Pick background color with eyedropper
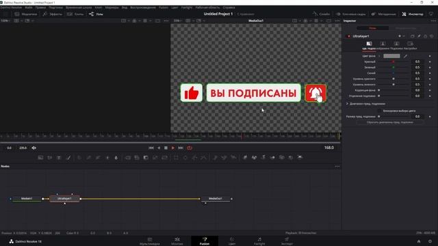 click(405, 56)
